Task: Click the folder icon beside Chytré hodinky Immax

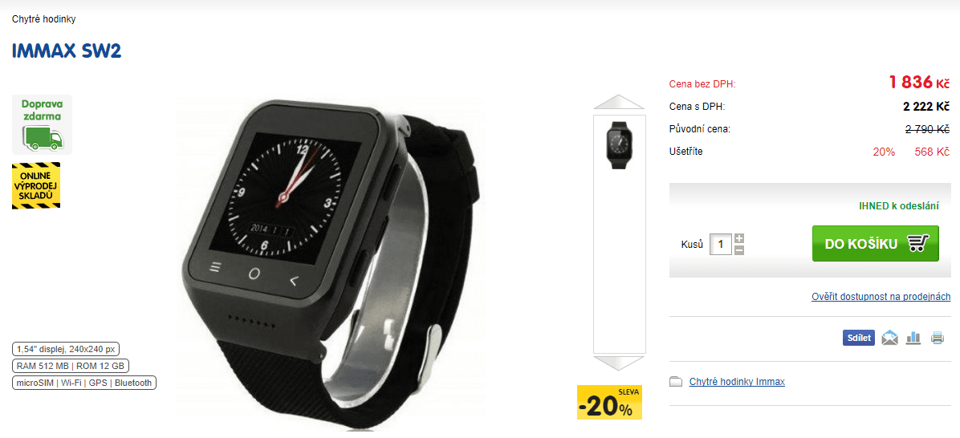Action: pos(676,383)
